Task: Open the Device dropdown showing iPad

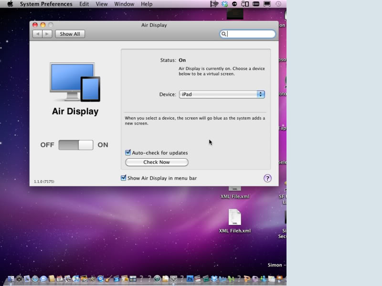Action: tap(222, 94)
